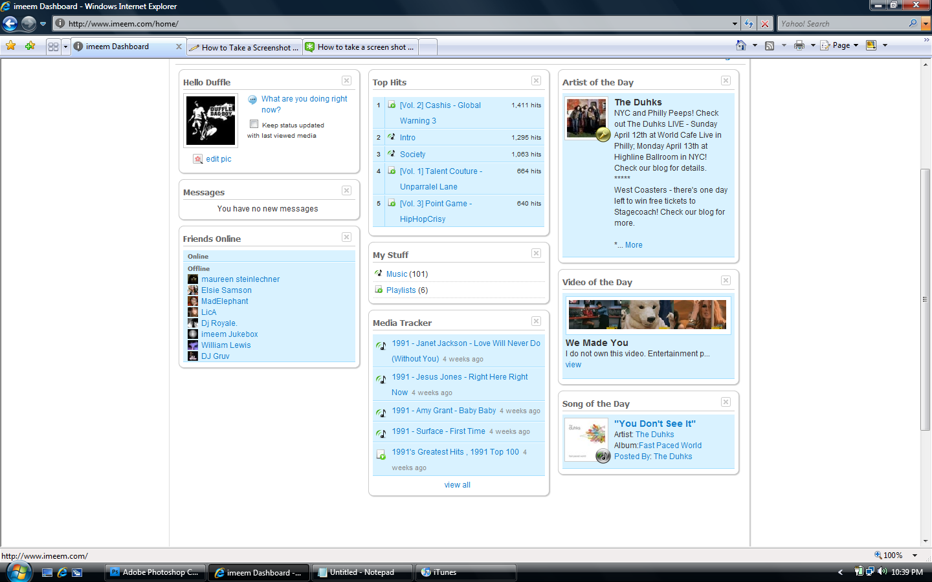Open the feeds dropdown arrow

[x=784, y=45]
